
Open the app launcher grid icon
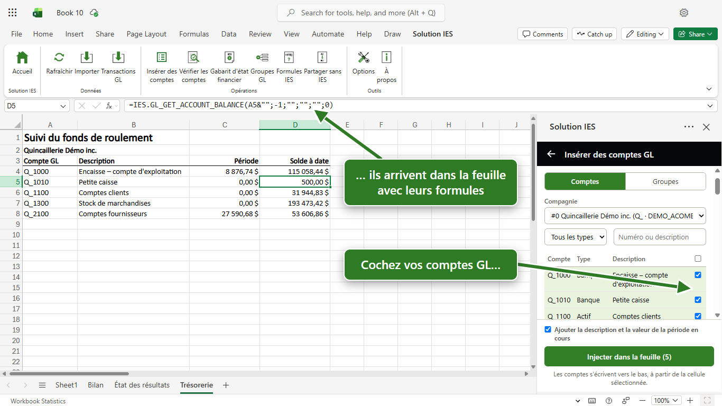pyautogui.click(x=13, y=13)
